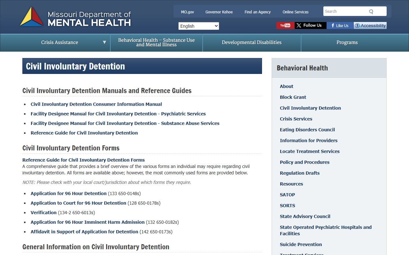Click the Civil Involuntary Detention Forms heading

71,148
